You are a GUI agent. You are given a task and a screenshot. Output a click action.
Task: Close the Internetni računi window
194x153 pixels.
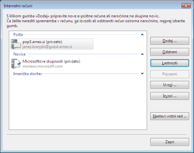coord(186,6)
